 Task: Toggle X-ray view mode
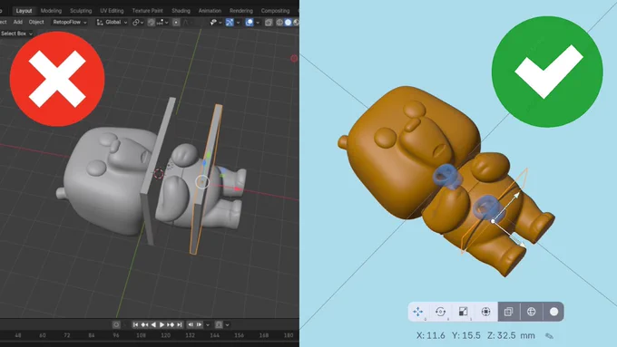[x=269, y=23]
